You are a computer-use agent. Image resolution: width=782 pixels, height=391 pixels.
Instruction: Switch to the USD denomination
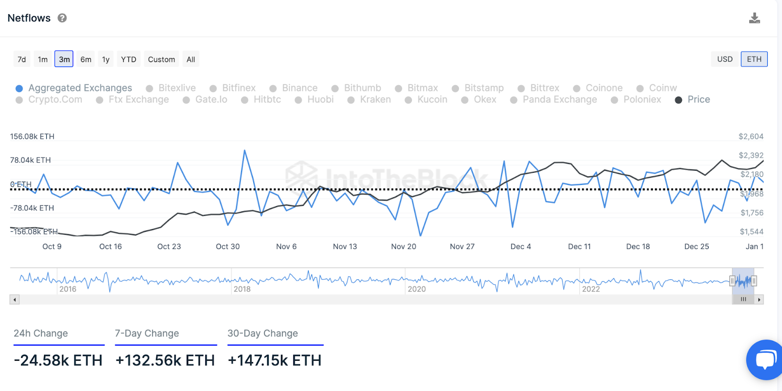[725, 59]
